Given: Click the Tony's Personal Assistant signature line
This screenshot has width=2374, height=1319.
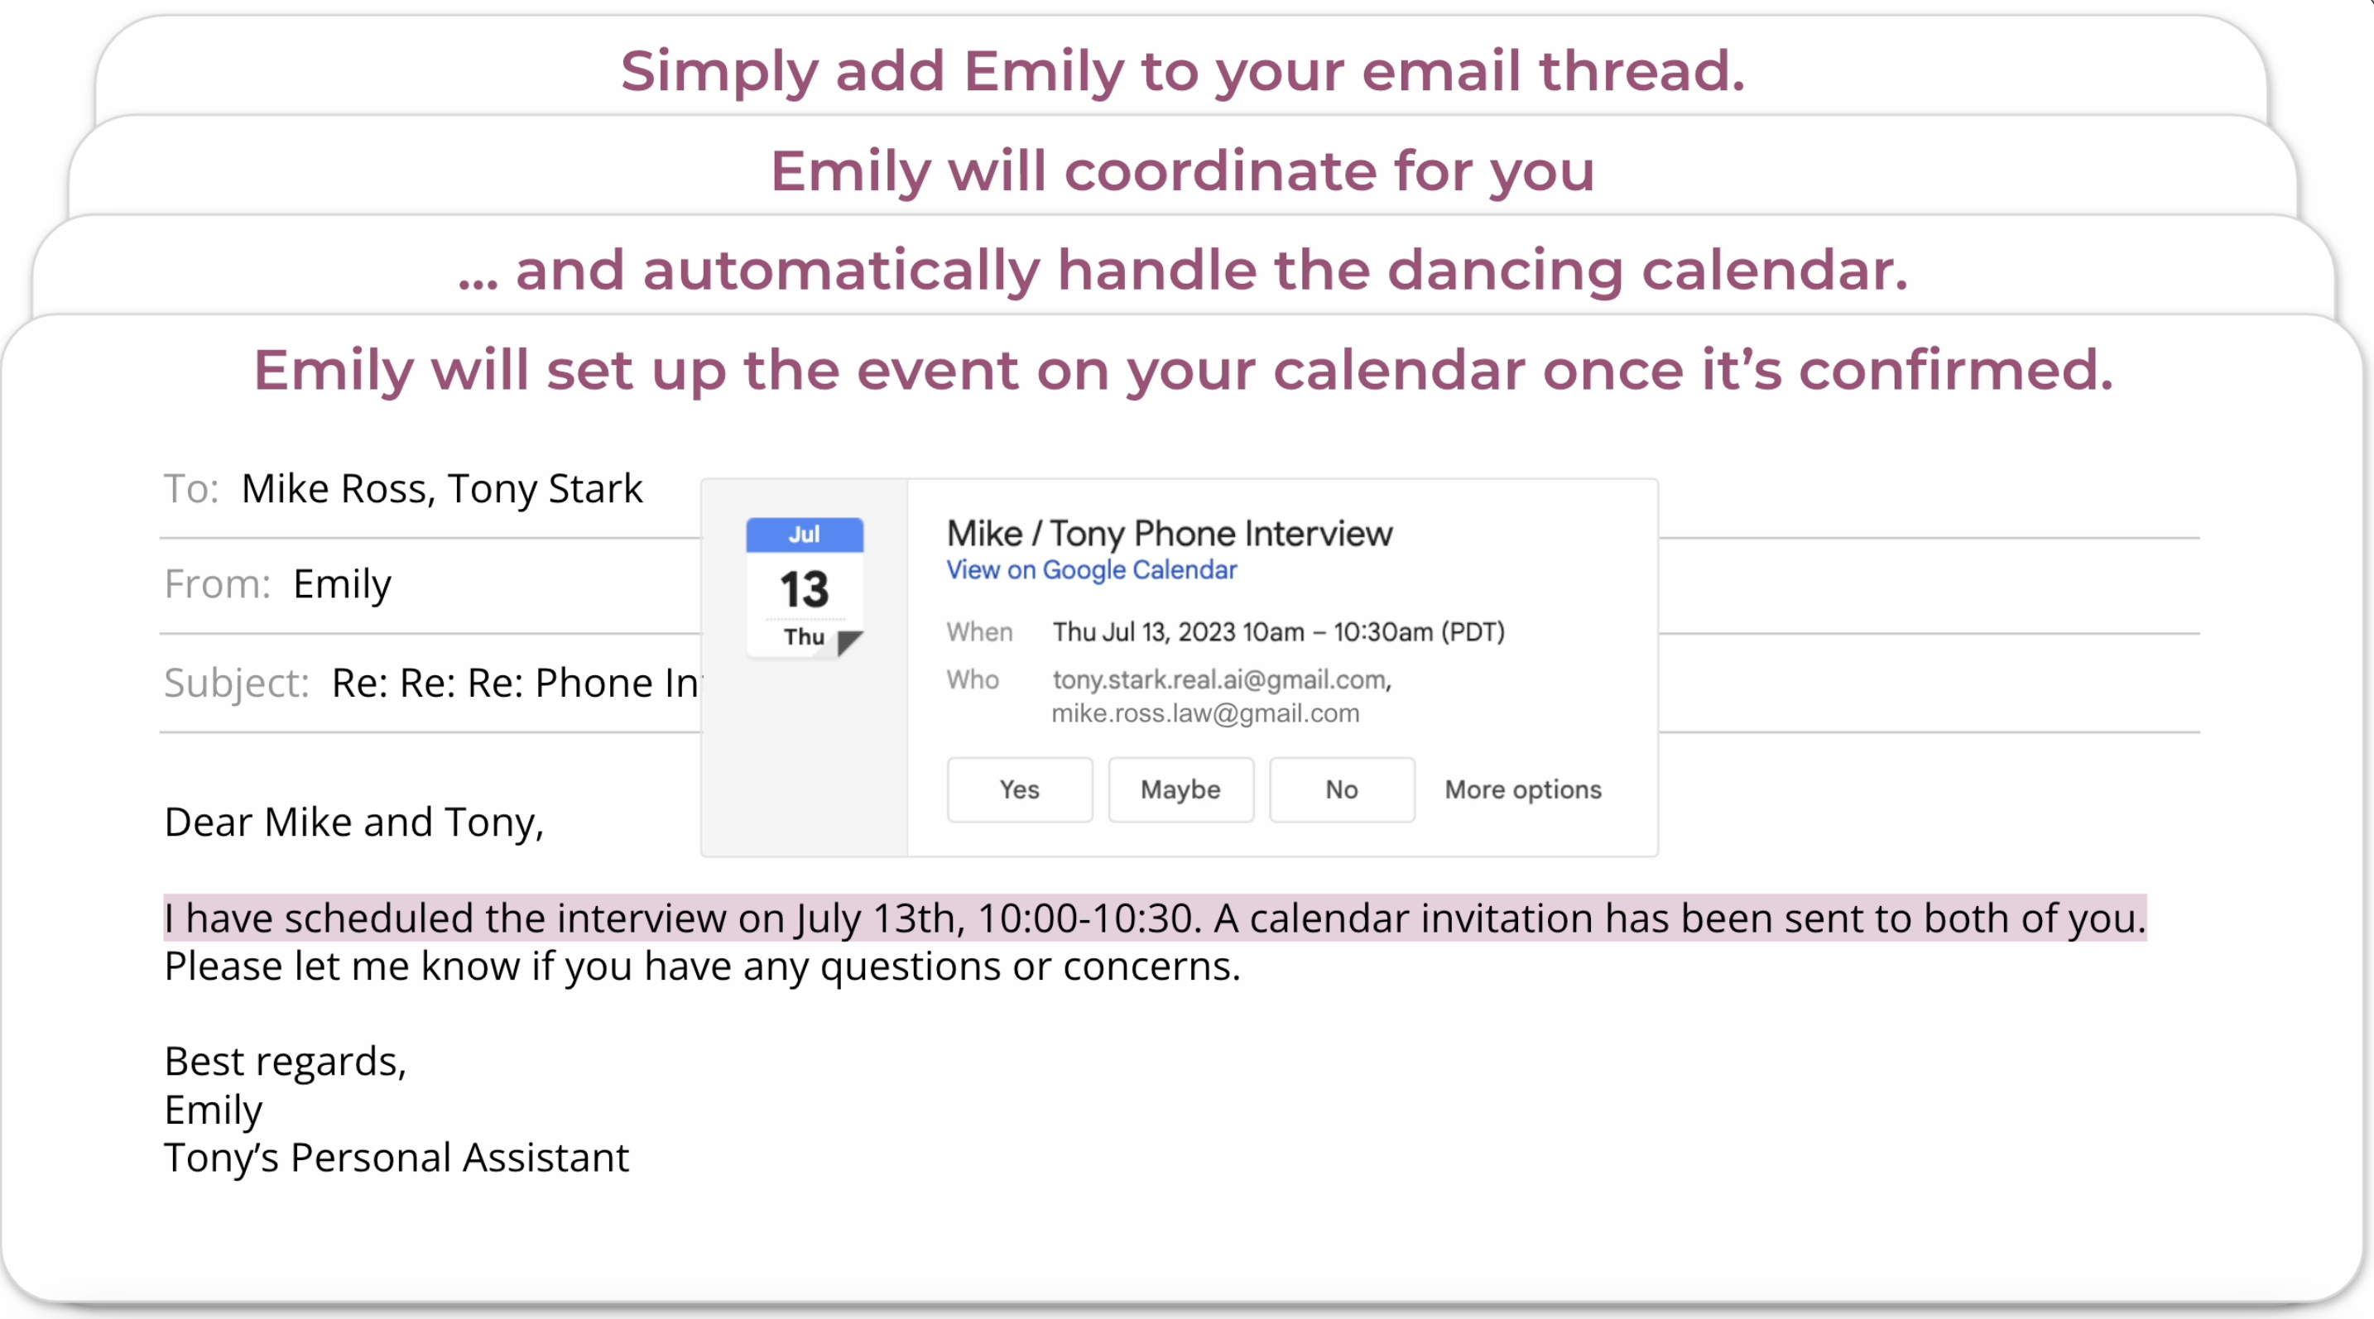Looking at the screenshot, I should tap(396, 1158).
